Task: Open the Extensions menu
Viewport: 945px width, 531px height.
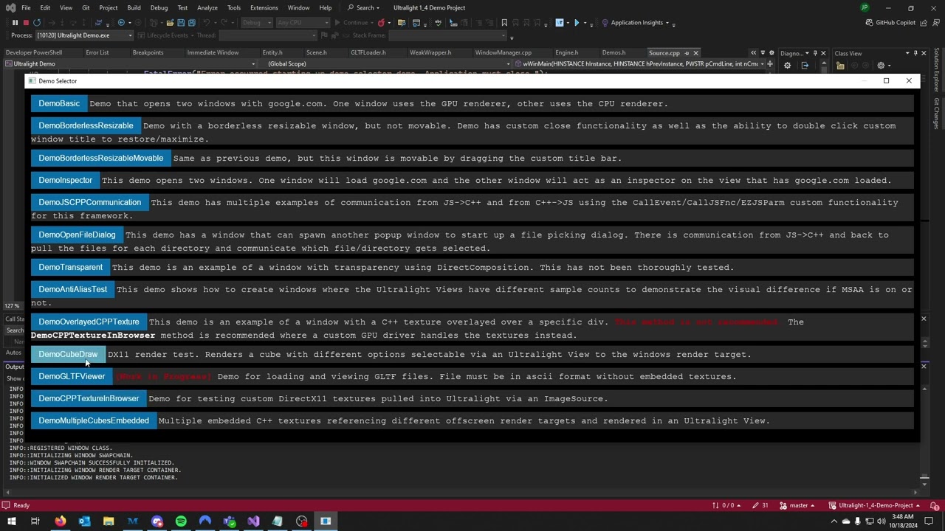Action: pos(264,8)
